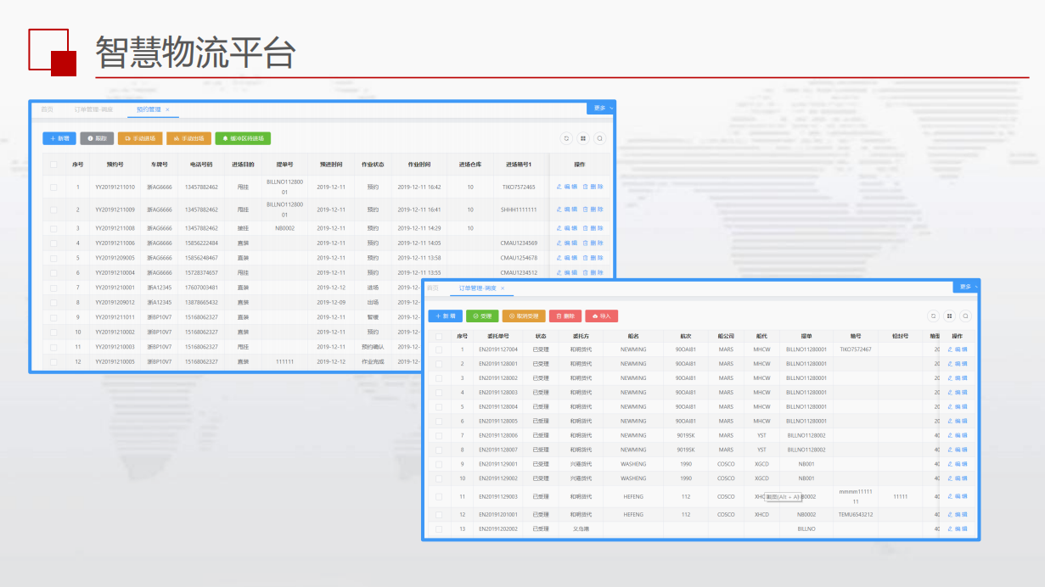
Task: Click the search magnifier icon in 订单管理-调度 window
Action: 966,316
